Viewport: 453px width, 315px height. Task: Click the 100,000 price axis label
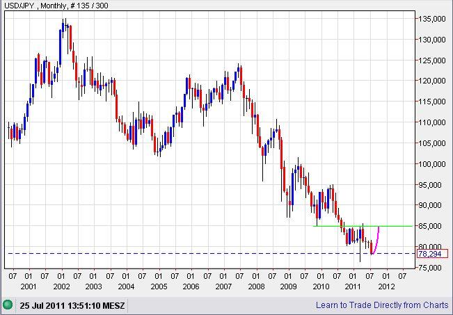[432, 164]
